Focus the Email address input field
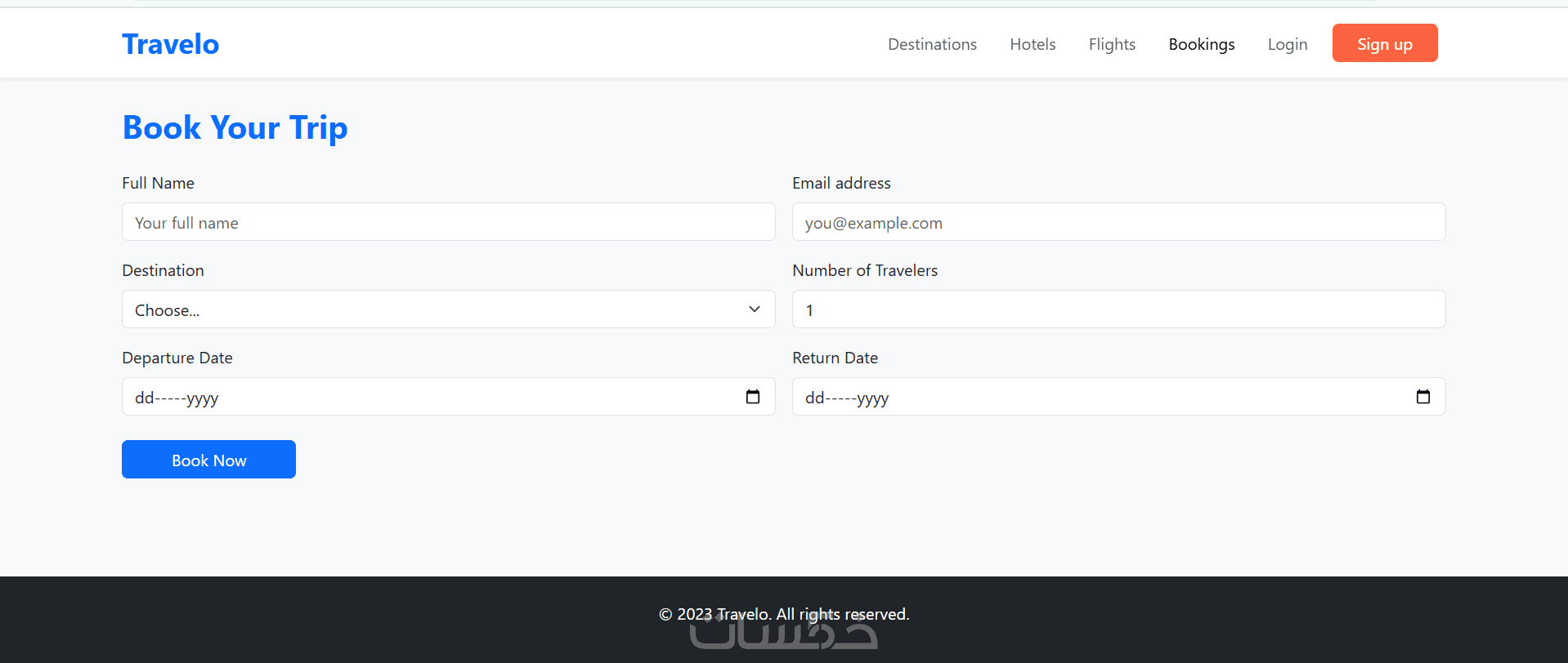The height and width of the screenshot is (663, 1568). tap(1119, 222)
